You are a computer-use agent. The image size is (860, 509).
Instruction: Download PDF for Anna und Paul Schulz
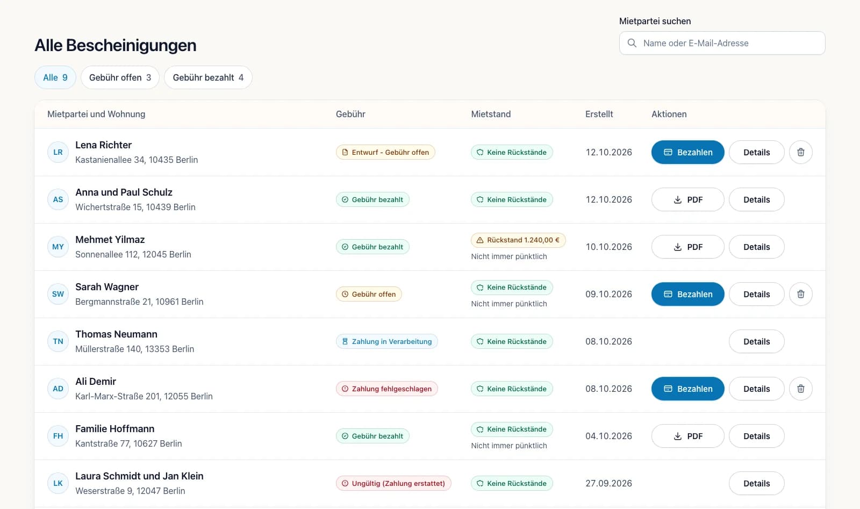pos(687,199)
